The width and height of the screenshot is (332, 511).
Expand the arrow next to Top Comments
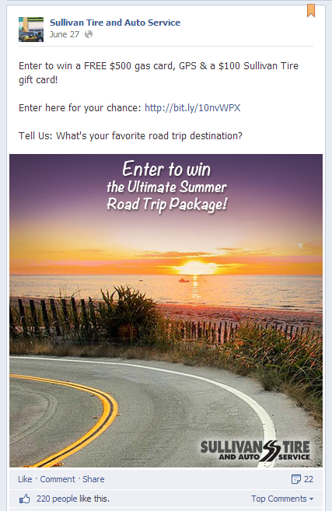click(312, 499)
